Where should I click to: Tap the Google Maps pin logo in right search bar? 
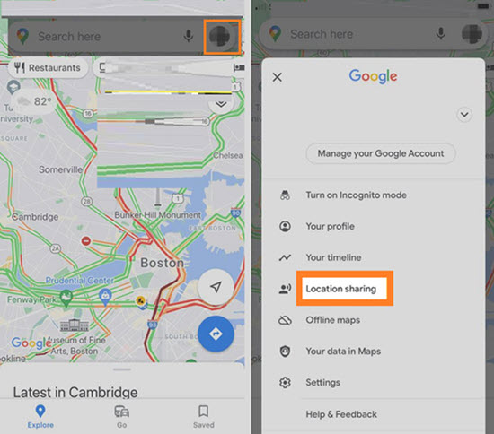(x=275, y=34)
